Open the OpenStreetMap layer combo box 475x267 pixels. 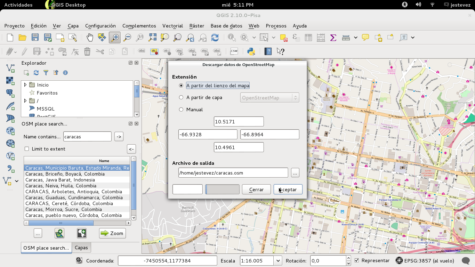270,98
